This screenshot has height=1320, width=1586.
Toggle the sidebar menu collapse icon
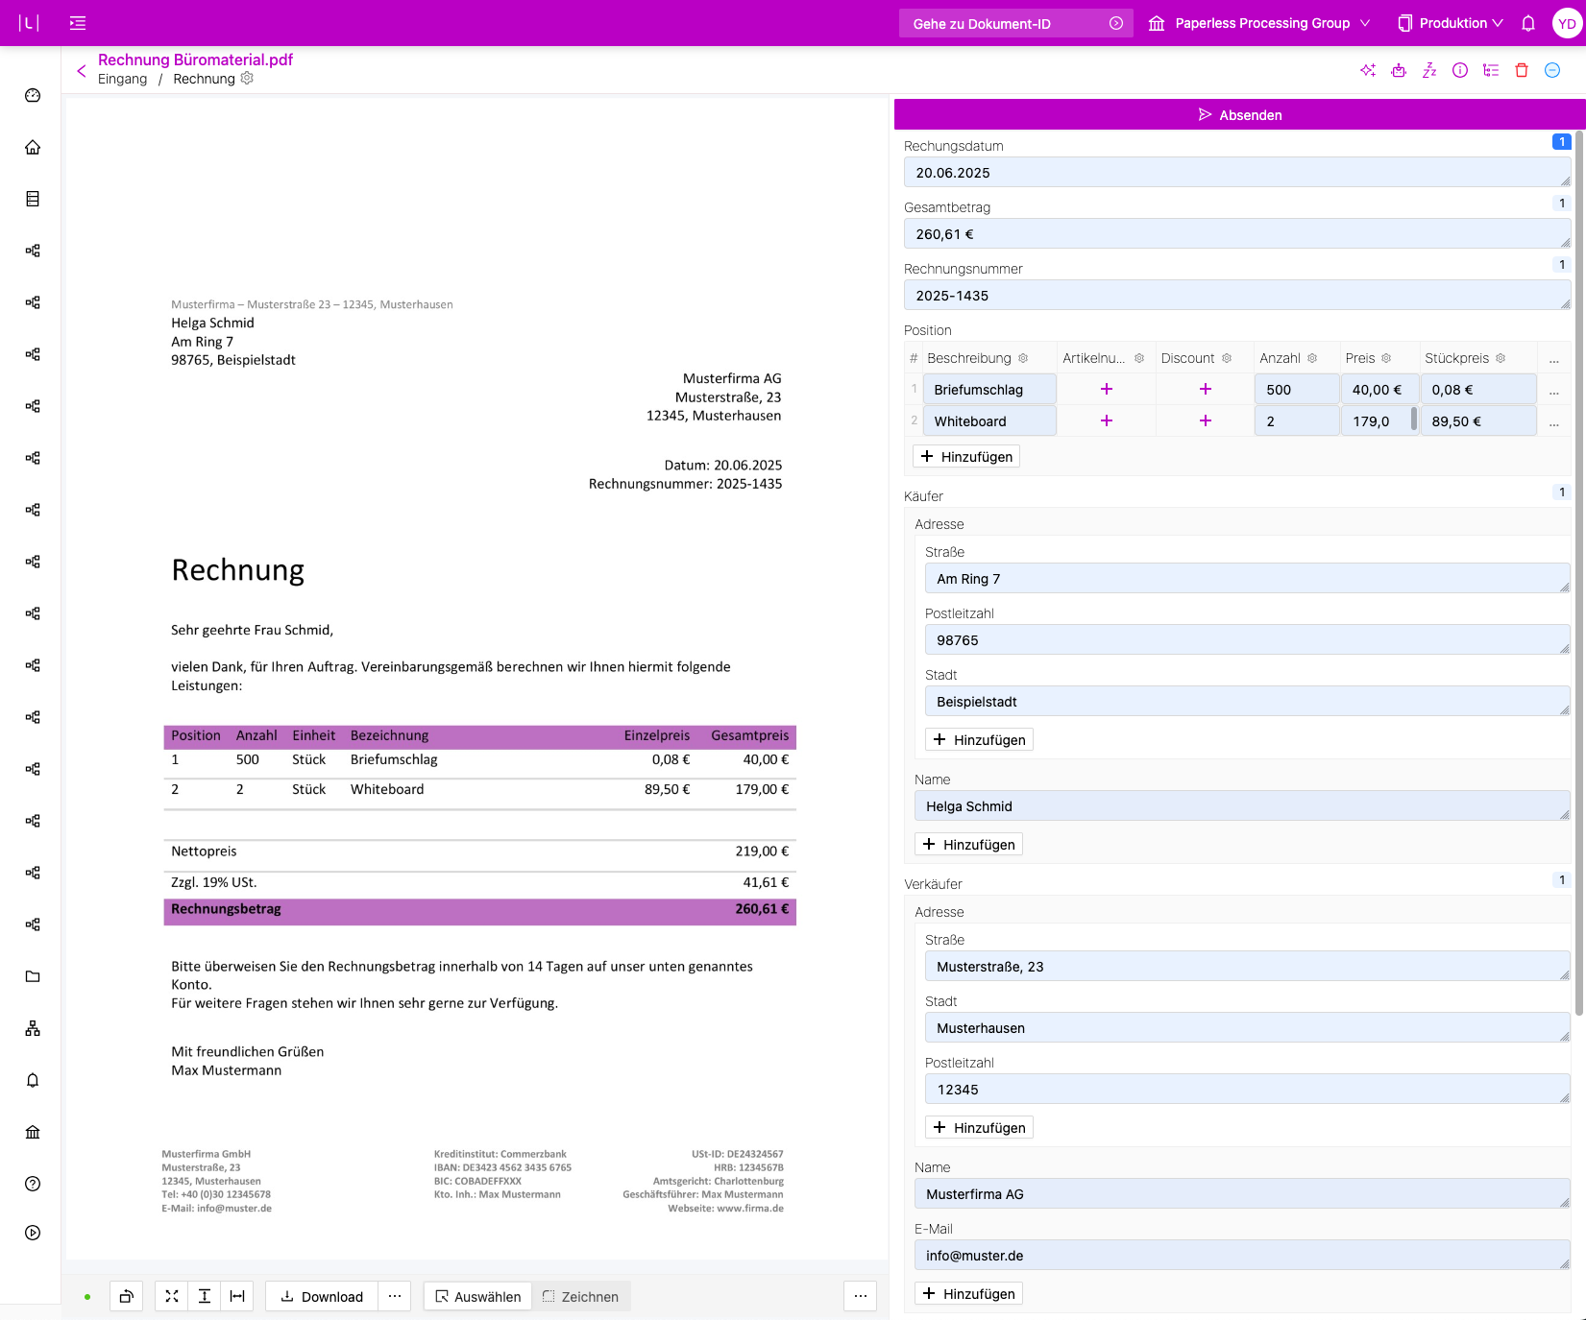(78, 23)
